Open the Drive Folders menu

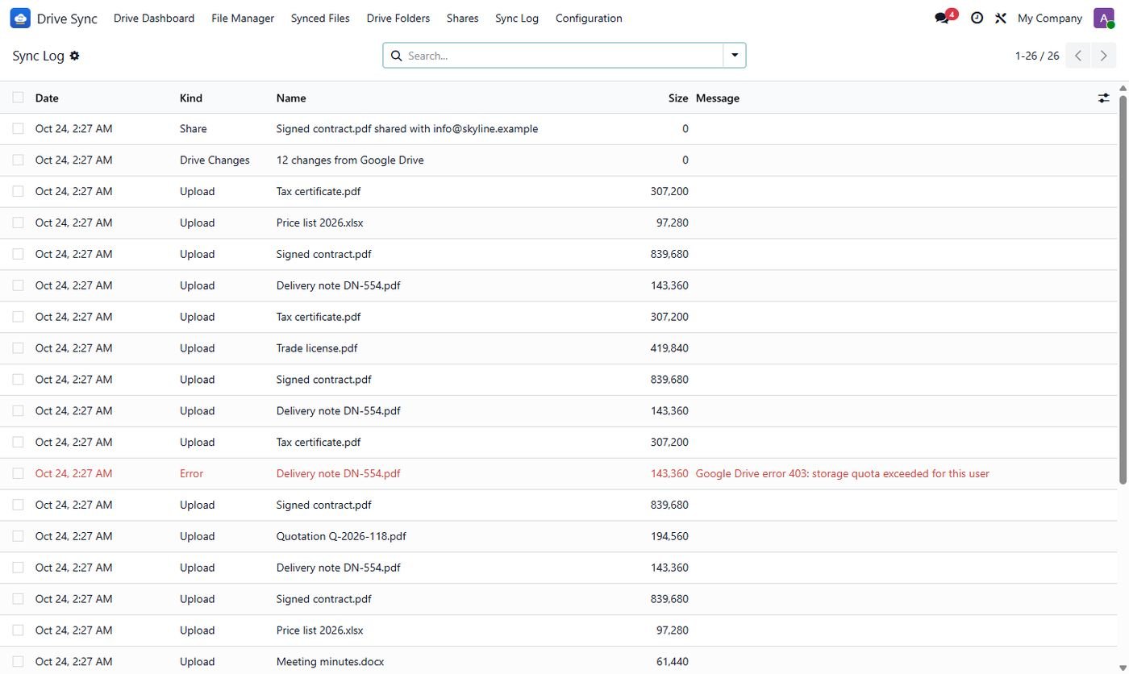[398, 18]
